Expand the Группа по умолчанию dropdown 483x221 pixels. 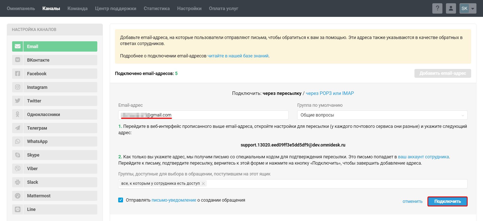382,115
